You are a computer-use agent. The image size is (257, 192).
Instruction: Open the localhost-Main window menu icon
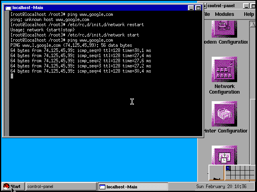click(x=8, y=8)
